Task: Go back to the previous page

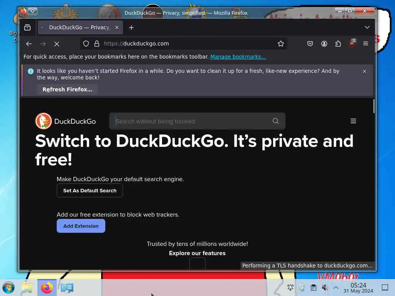Action: point(29,44)
